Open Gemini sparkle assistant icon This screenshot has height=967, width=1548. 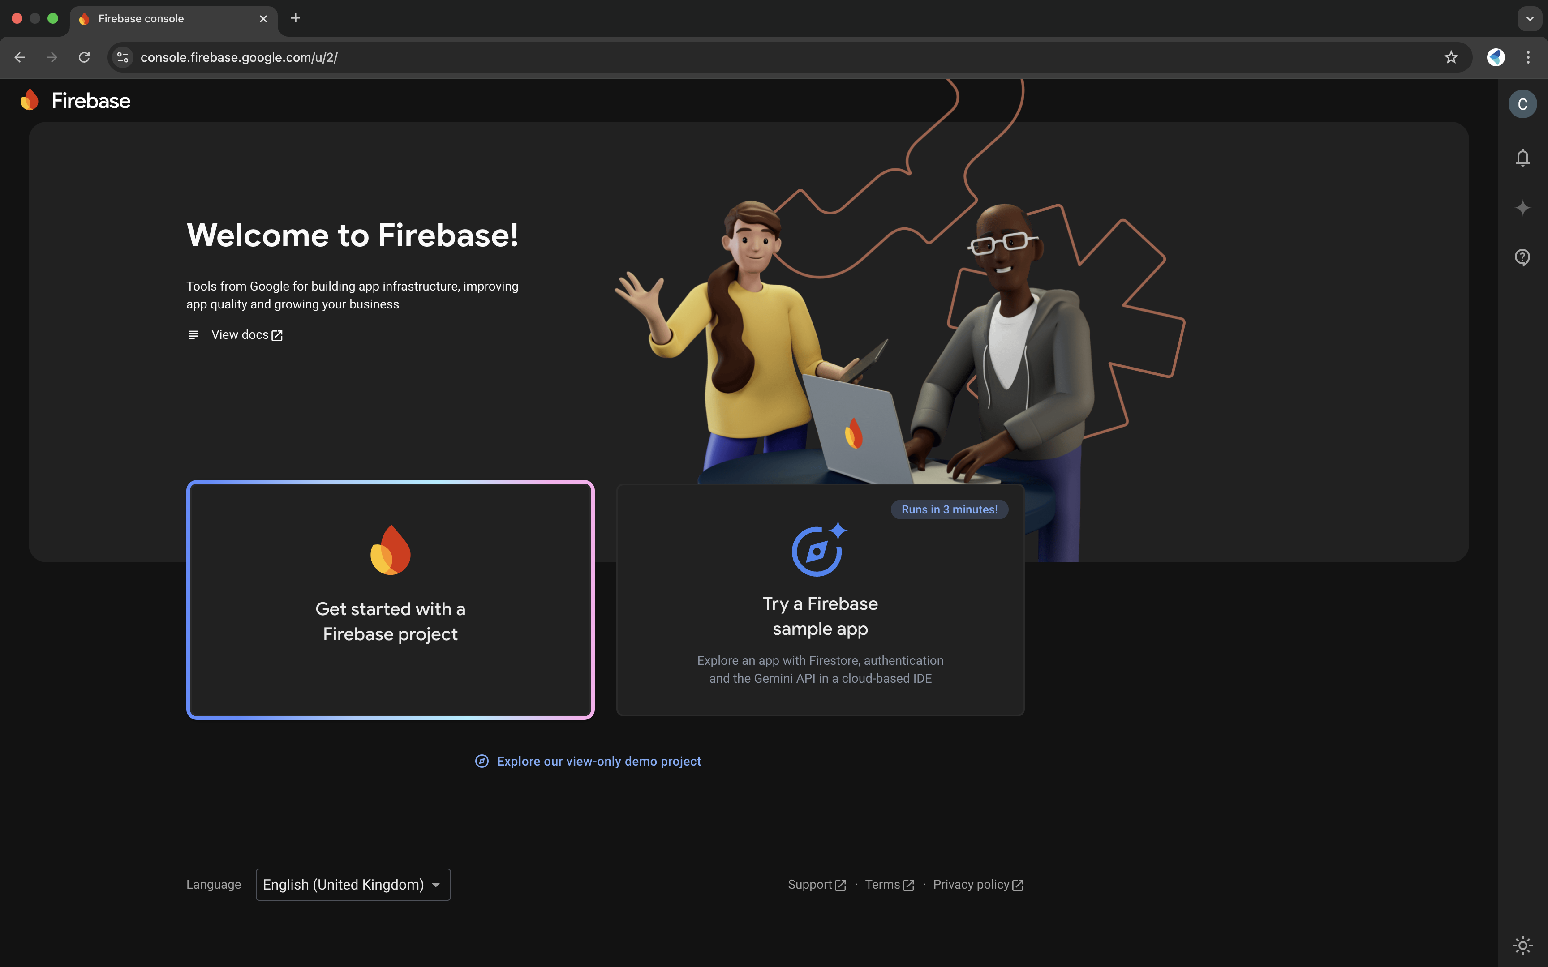[x=1522, y=208]
